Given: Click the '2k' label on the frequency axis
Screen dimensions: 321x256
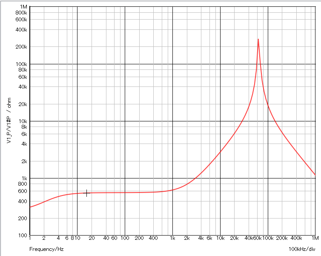Looking at the screenshot, I should tap(187, 238).
